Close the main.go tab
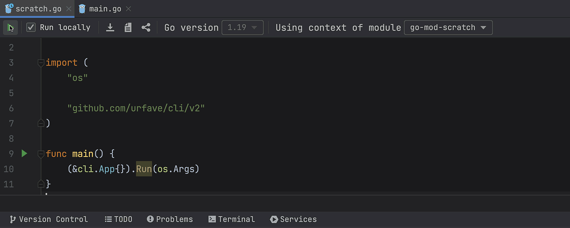The height and width of the screenshot is (228, 570). tap(128, 9)
